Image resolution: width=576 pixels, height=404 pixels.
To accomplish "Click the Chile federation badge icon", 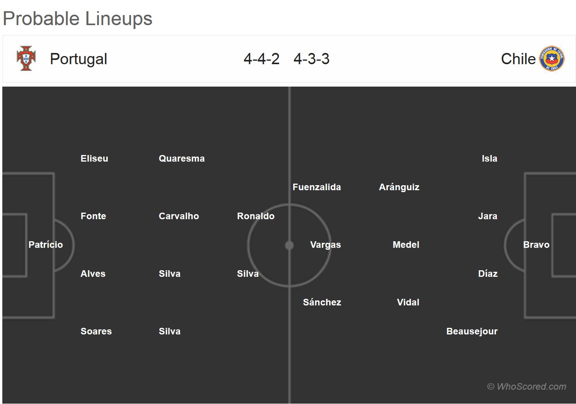I will click(x=552, y=59).
